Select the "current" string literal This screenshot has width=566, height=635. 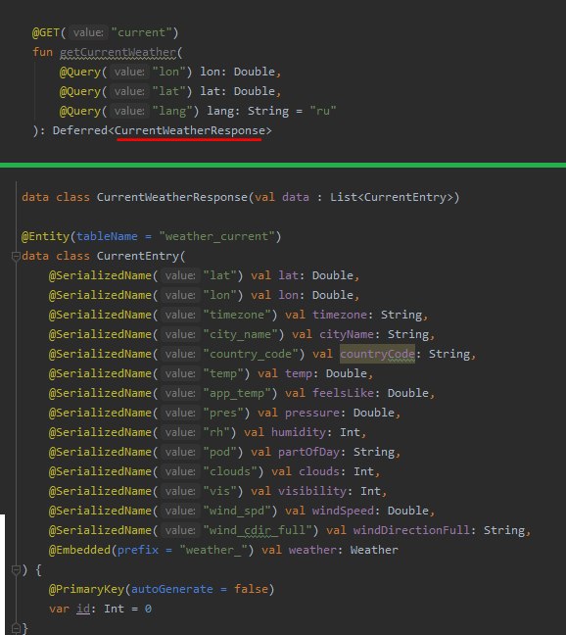click(x=141, y=32)
